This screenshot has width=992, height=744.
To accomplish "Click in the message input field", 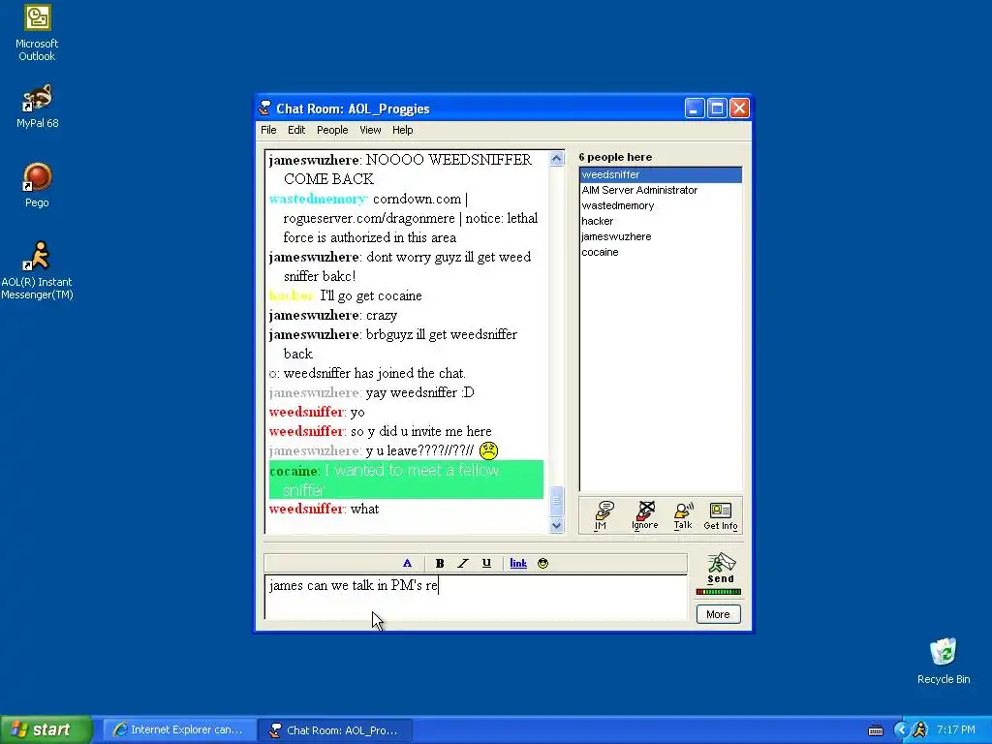I will pos(476,597).
